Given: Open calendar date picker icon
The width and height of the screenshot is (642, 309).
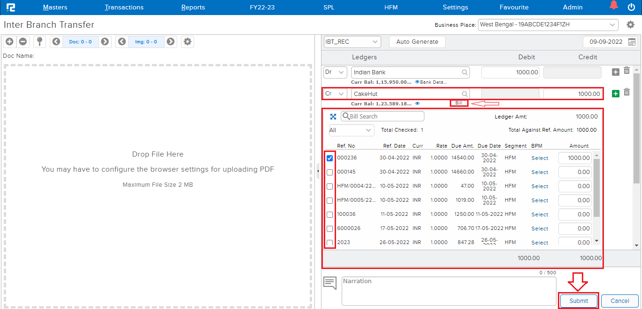Looking at the screenshot, I should [x=632, y=42].
